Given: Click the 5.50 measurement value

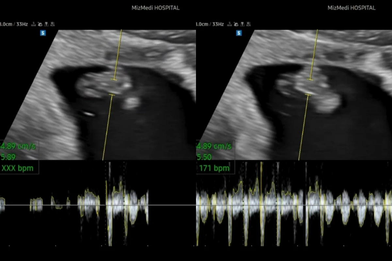Looking at the screenshot, I should click(204, 157).
